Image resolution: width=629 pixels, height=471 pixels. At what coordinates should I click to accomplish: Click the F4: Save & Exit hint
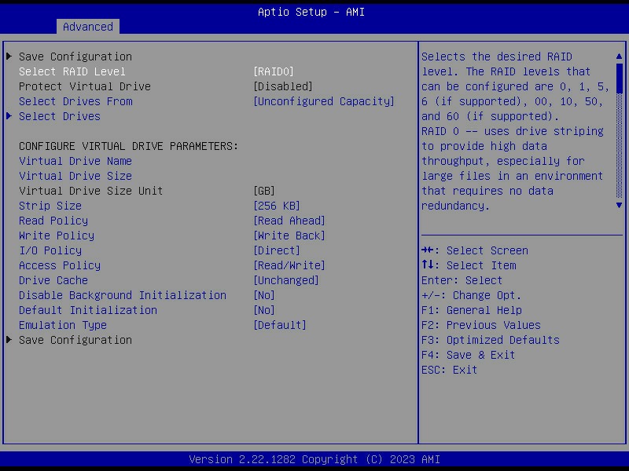(468, 355)
